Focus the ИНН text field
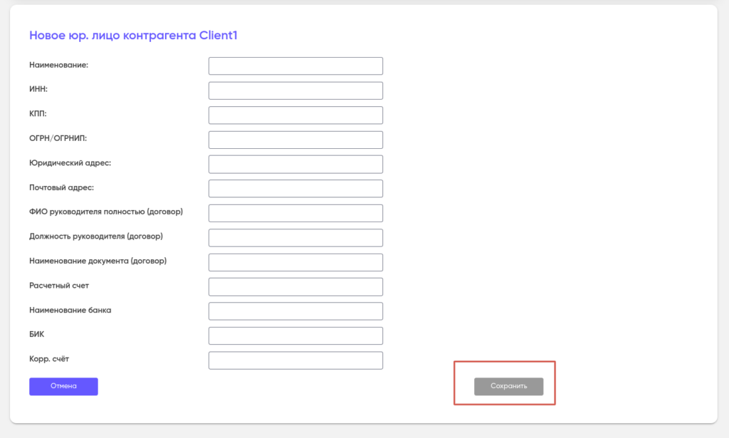The height and width of the screenshot is (438, 729). [295, 90]
